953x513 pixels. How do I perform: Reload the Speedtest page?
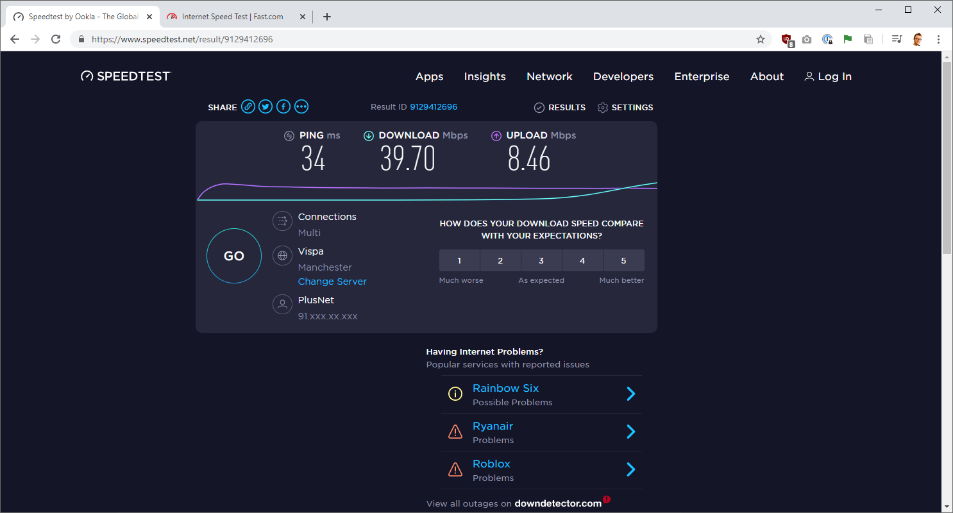click(x=56, y=39)
